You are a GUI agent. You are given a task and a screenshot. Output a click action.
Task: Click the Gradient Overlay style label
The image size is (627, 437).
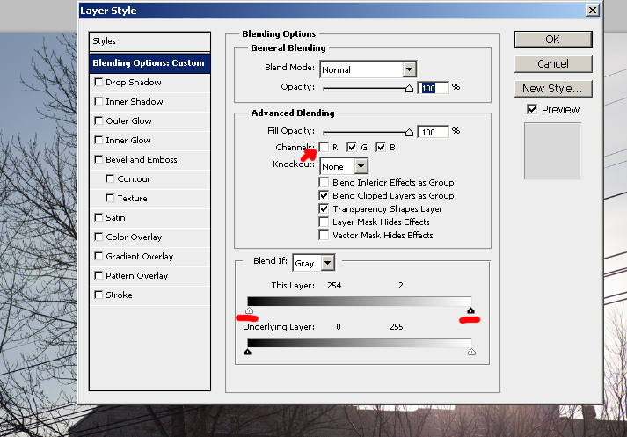pos(139,256)
